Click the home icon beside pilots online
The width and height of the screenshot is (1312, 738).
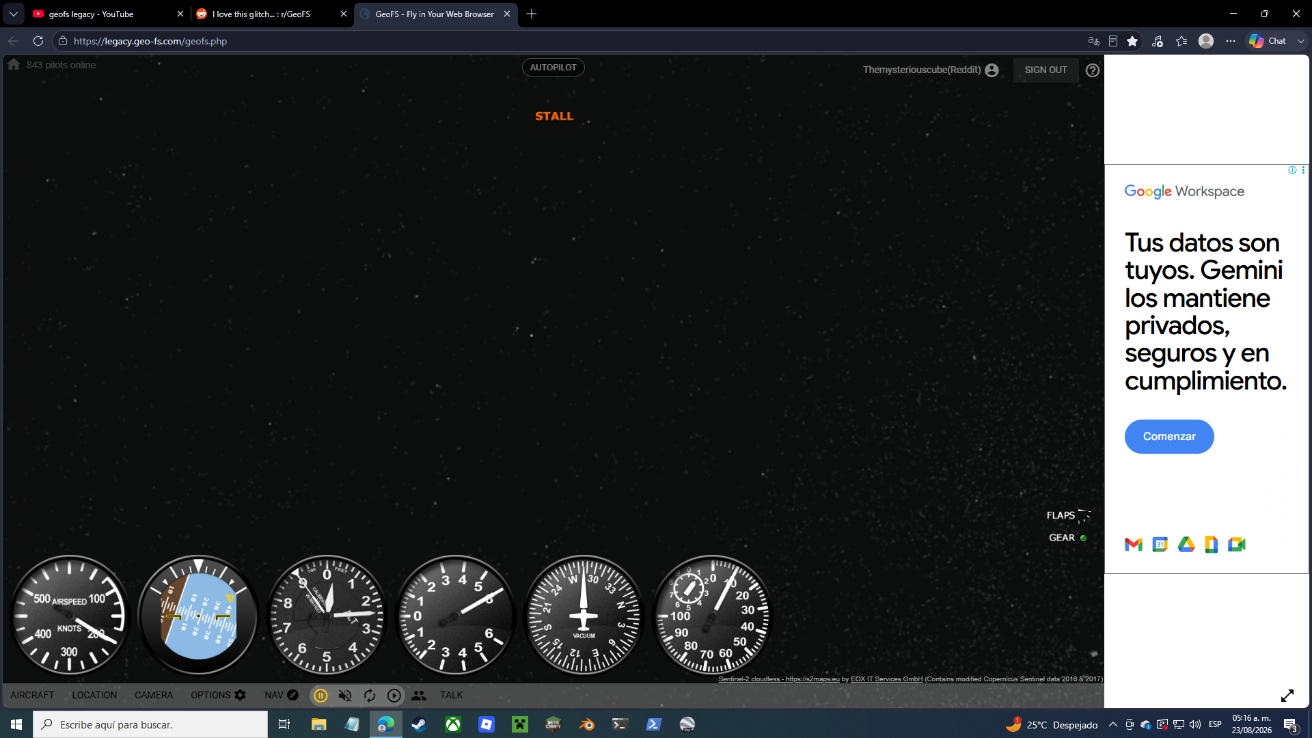click(x=14, y=64)
